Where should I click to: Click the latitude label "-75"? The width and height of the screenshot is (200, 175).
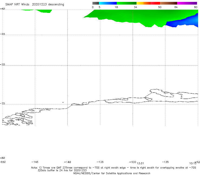(x=2, y=104)
